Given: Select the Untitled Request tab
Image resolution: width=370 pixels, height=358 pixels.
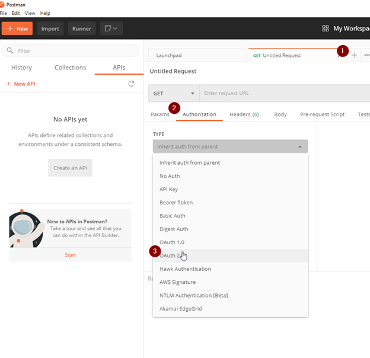Looking at the screenshot, I should tap(292, 56).
